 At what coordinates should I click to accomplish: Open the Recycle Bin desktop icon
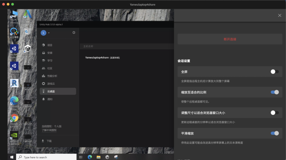(28, 33)
